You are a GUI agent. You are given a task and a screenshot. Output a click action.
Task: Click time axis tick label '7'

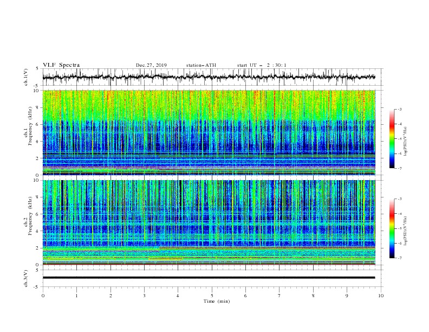279,296
